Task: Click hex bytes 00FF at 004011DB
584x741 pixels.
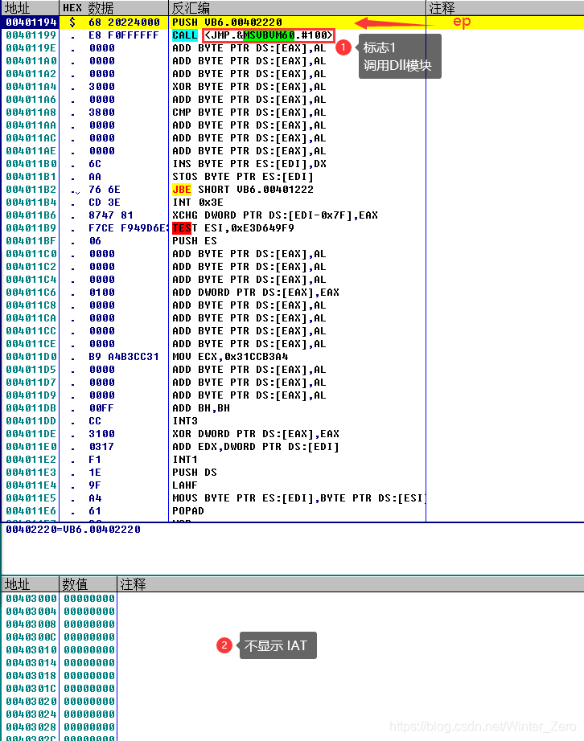Action: pos(101,407)
